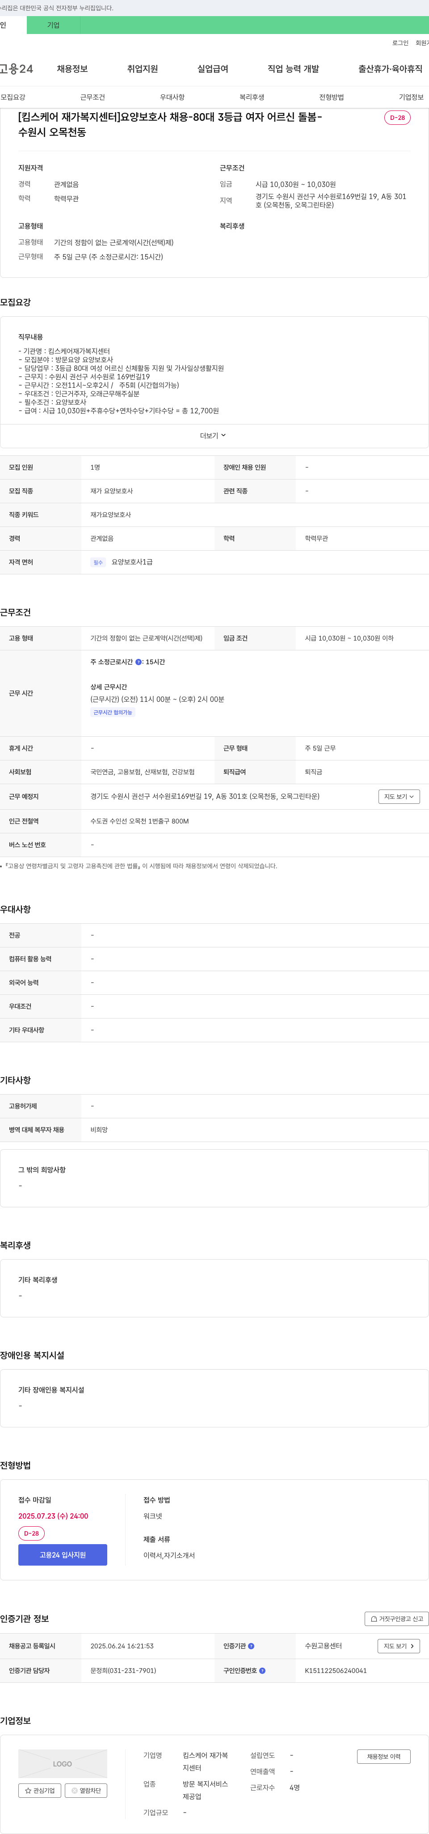429x1834 pixels.
Task: Click 구인인증번호 K151122506240041
Action: tap(336, 1670)
